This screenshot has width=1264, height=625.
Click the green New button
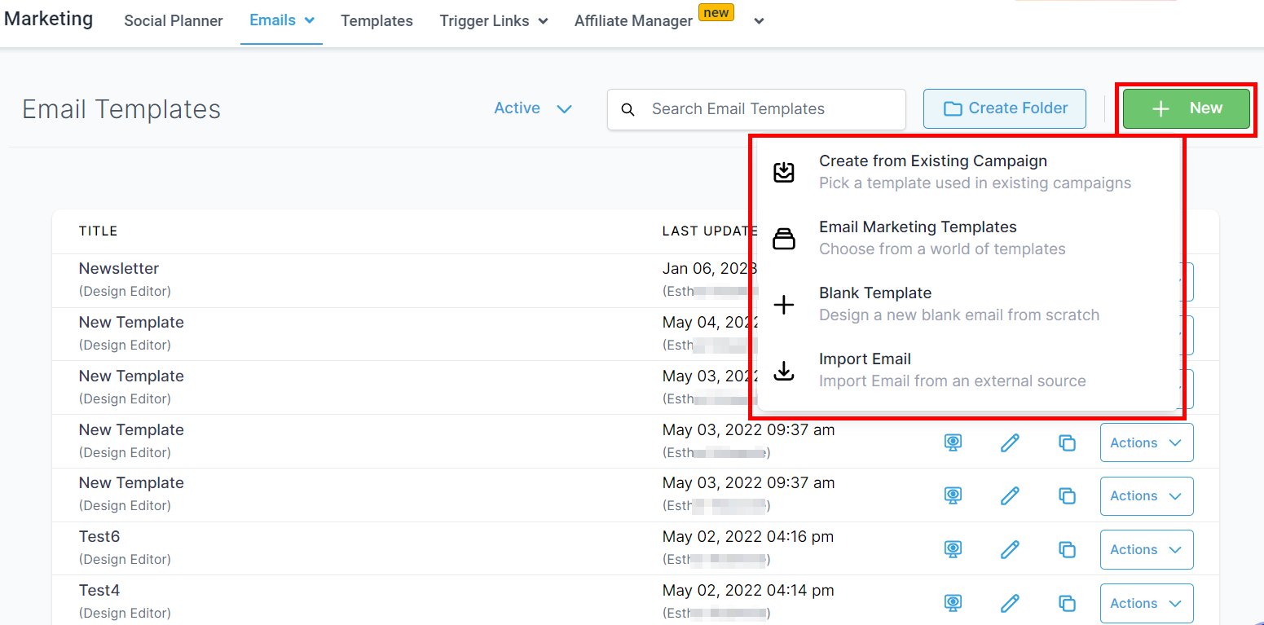[1186, 108]
